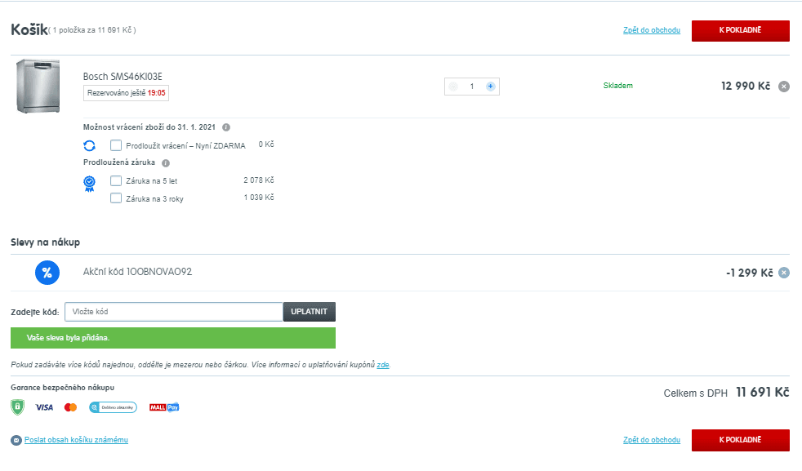Click the 2 078 Kč warranty price
802x471 pixels.
click(x=259, y=180)
